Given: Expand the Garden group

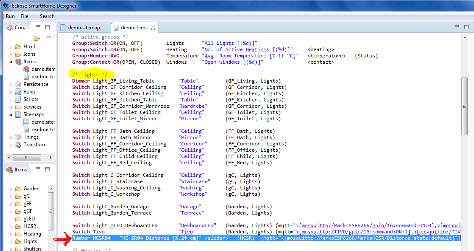Looking at the screenshot, I should (x=11, y=189).
